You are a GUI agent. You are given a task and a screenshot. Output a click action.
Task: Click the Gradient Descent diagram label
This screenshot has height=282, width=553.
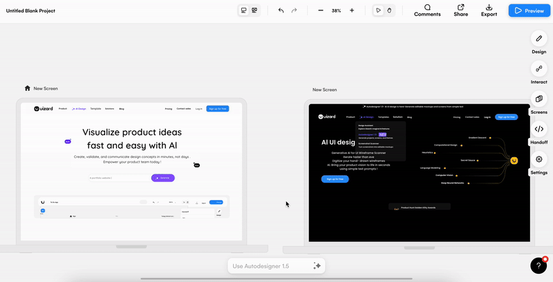click(477, 138)
